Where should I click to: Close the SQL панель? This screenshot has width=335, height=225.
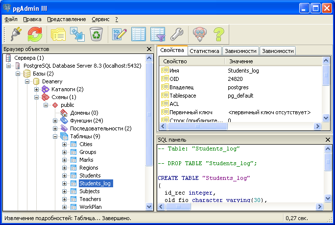pyautogui.click(x=328, y=140)
